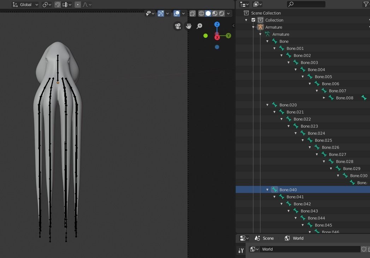The height and width of the screenshot is (258, 370).
Task: Toggle snapping magnet icon
Action: (57, 5)
